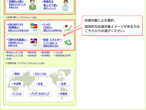146x110 pixels.
Task: Select the 日本 region button on map
Action: click(x=40, y=84)
